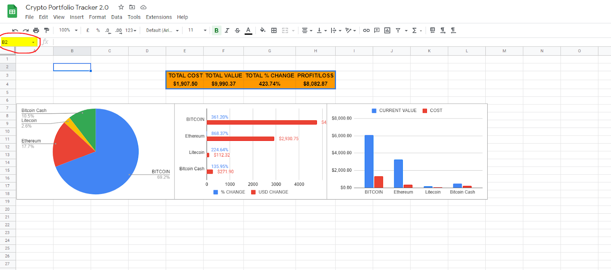
Task: Expand the B2 name box dropdown
Action: coord(33,42)
